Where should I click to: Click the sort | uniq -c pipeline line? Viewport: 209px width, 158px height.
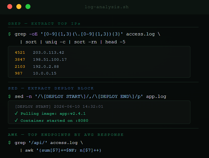click(73, 42)
